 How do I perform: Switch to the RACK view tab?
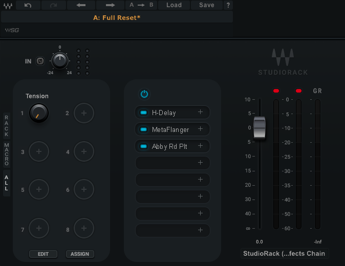click(x=7, y=126)
